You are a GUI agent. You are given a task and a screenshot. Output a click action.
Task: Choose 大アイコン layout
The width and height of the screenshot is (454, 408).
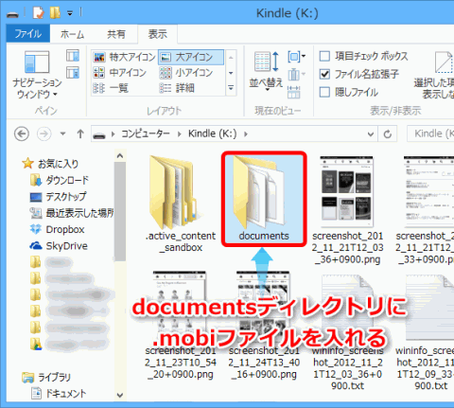pyautogui.click(x=191, y=57)
